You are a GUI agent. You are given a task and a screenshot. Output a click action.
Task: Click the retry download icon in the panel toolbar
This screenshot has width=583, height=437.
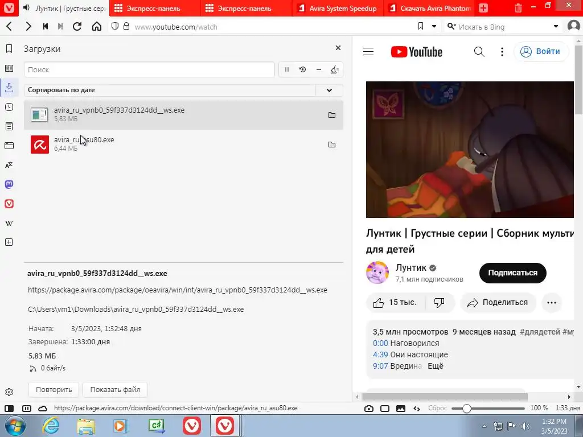pos(303,69)
